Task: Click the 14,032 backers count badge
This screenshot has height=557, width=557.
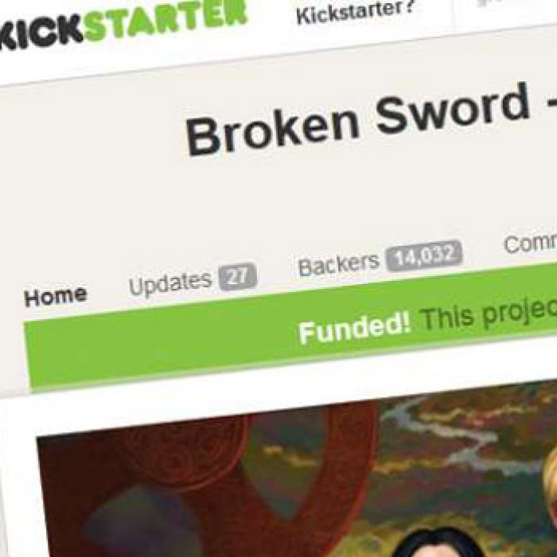Action: [x=424, y=255]
